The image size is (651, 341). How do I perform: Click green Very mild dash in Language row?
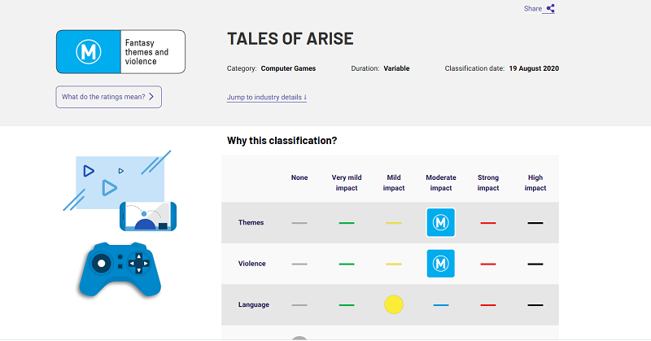tap(347, 305)
